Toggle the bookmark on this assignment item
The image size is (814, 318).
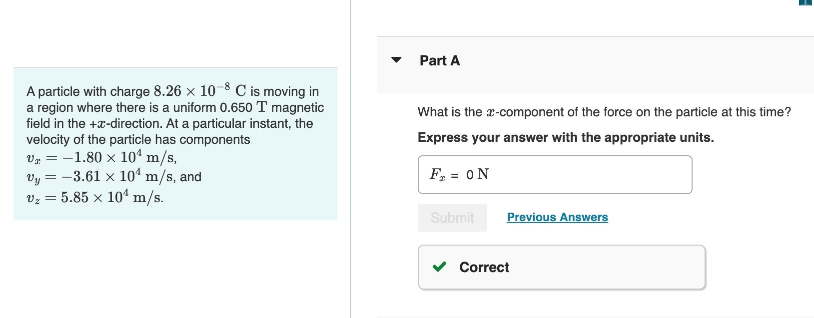coord(805,3)
